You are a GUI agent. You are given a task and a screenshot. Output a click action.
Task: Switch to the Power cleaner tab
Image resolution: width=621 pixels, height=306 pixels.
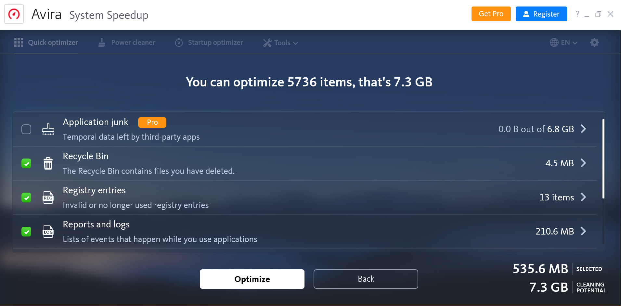pos(127,43)
